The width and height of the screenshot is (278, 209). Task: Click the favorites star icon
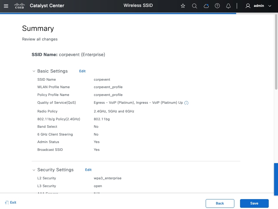[183, 6]
